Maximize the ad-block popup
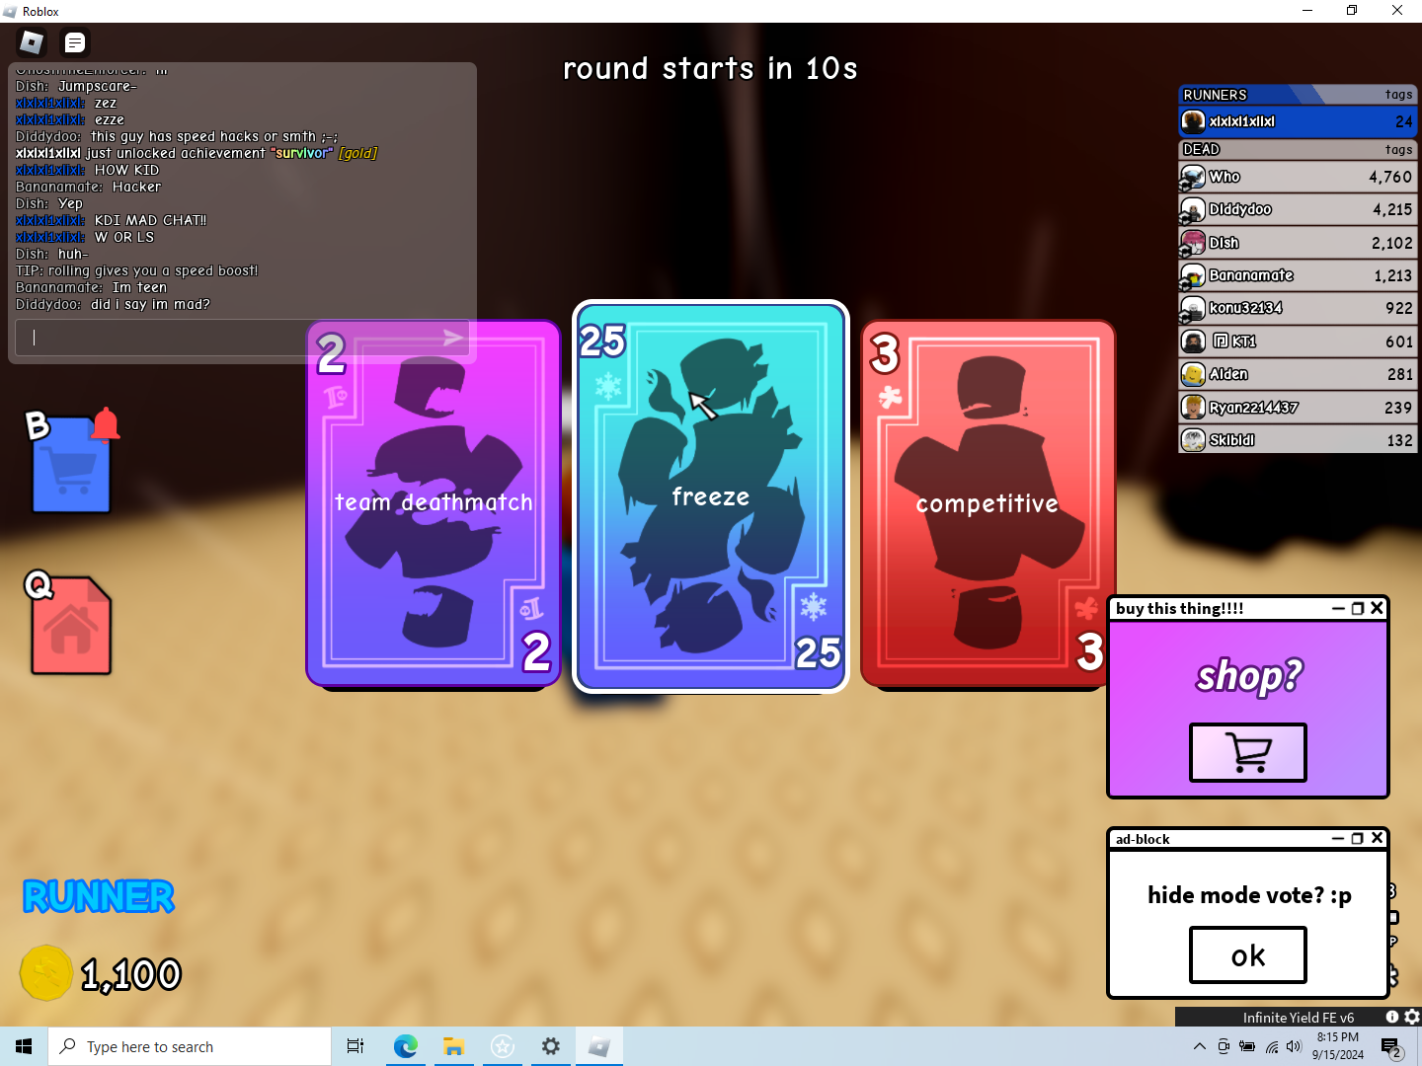Viewport: 1422px width, 1066px height. point(1358,838)
